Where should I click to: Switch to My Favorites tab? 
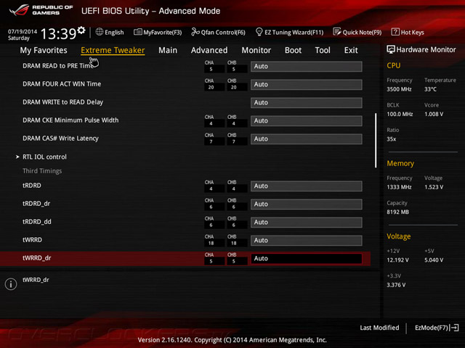tap(44, 50)
